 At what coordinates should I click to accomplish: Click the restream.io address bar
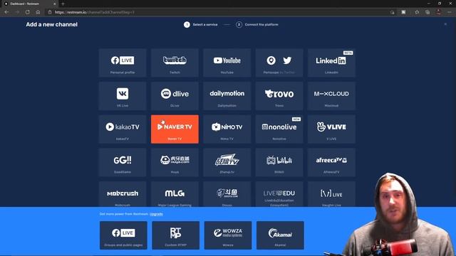pos(218,12)
